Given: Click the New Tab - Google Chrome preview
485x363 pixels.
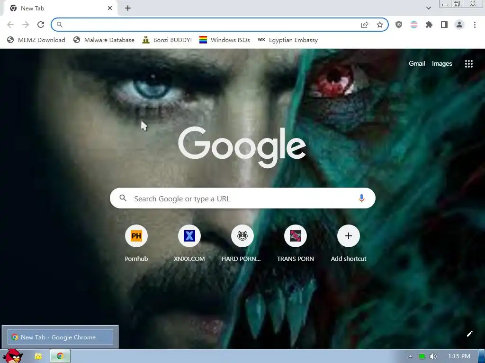Looking at the screenshot, I should coord(60,337).
